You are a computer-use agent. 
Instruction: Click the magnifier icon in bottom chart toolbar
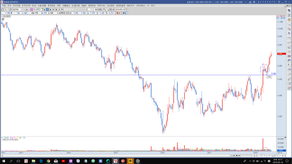[x=278, y=156]
